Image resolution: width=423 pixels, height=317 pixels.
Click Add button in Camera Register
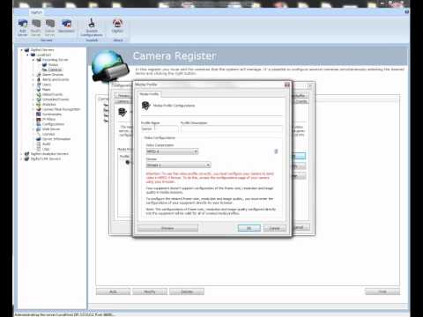[113, 291]
